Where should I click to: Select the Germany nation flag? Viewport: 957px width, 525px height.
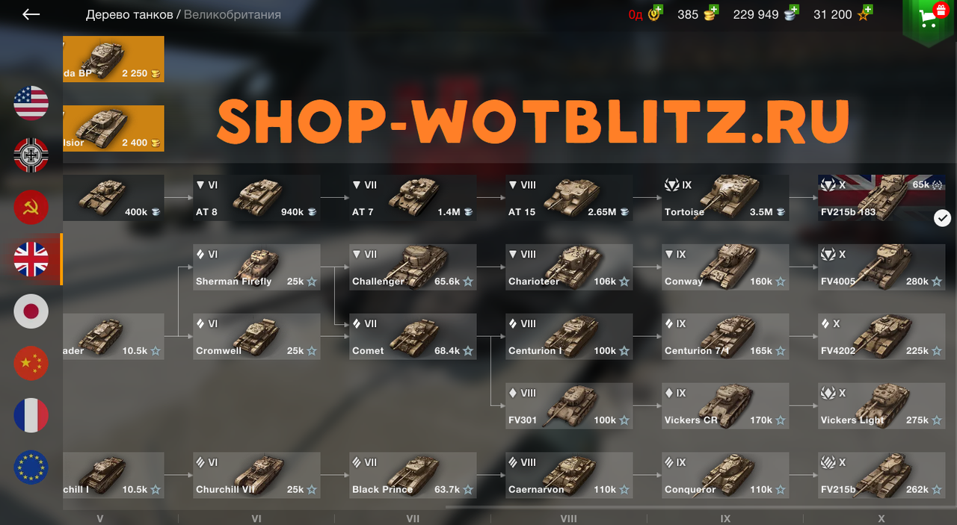click(x=31, y=155)
